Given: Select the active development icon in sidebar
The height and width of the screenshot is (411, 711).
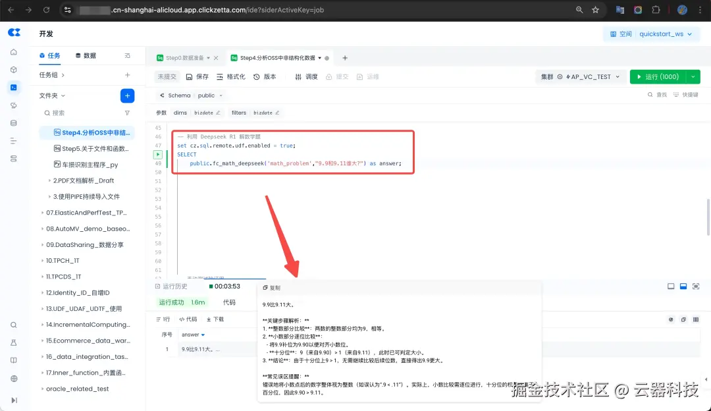Looking at the screenshot, I should tap(14, 88).
